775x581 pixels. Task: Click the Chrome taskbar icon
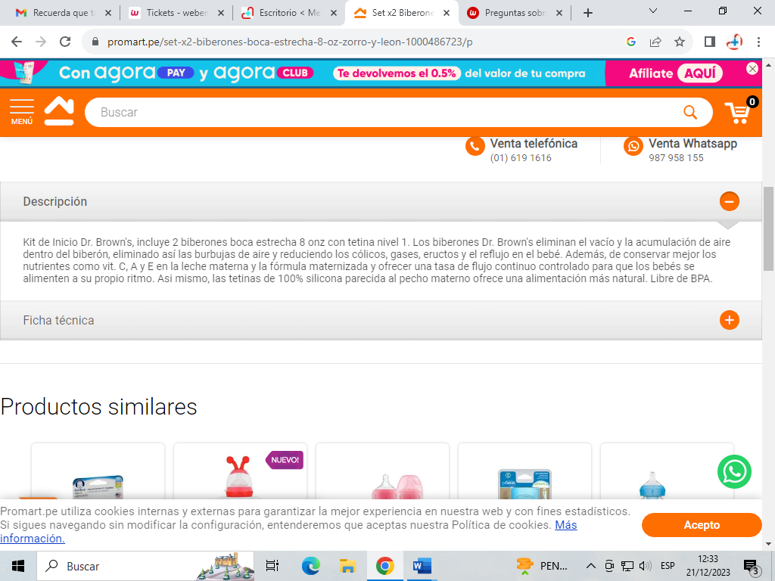tap(384, 566)
